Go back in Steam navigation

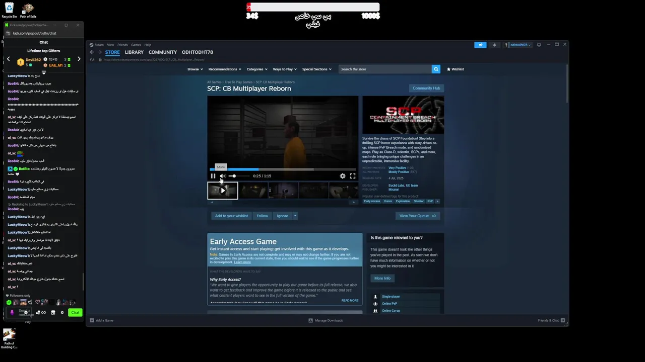[x=92, y=52]
